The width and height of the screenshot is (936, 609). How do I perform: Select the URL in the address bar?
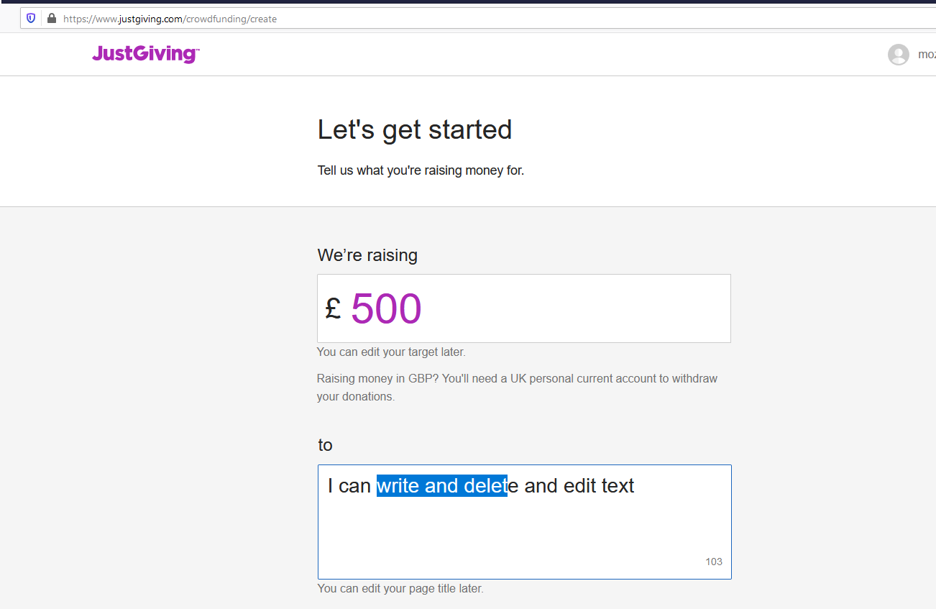click(x=170, y=19)
